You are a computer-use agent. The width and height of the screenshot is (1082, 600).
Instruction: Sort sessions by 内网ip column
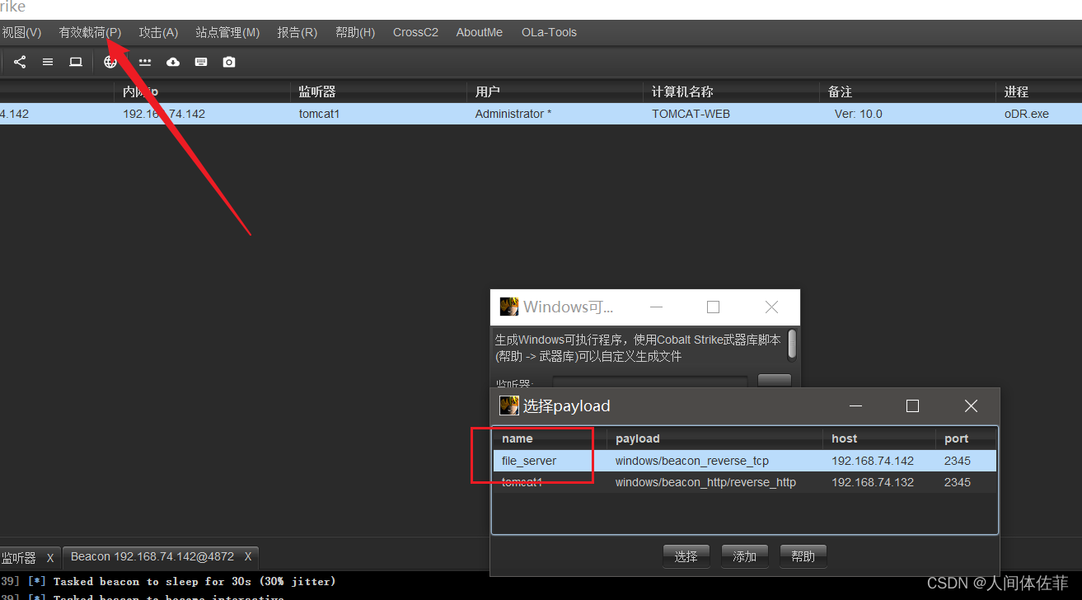click(x=202, y=91)
